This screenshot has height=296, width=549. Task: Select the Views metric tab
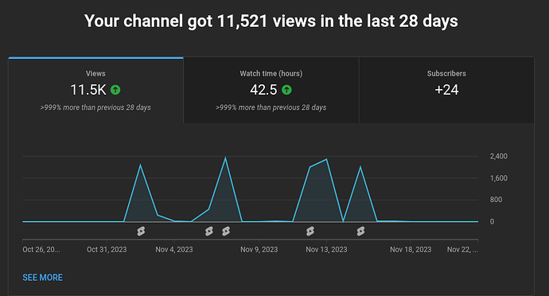pyautogui.click(x=95, y=91)
